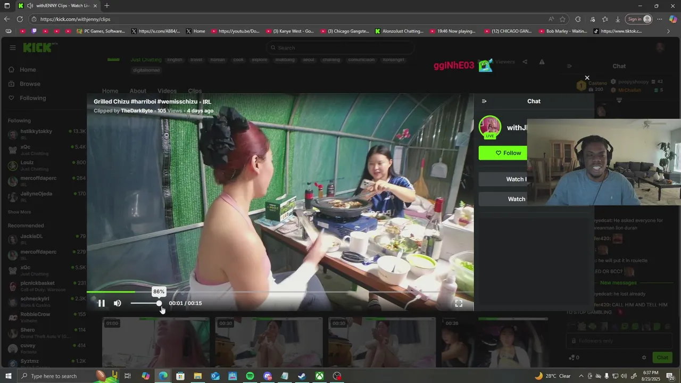This screenshot has width=681, height=383.
Task: Pause the clip video
Action: 101,303
